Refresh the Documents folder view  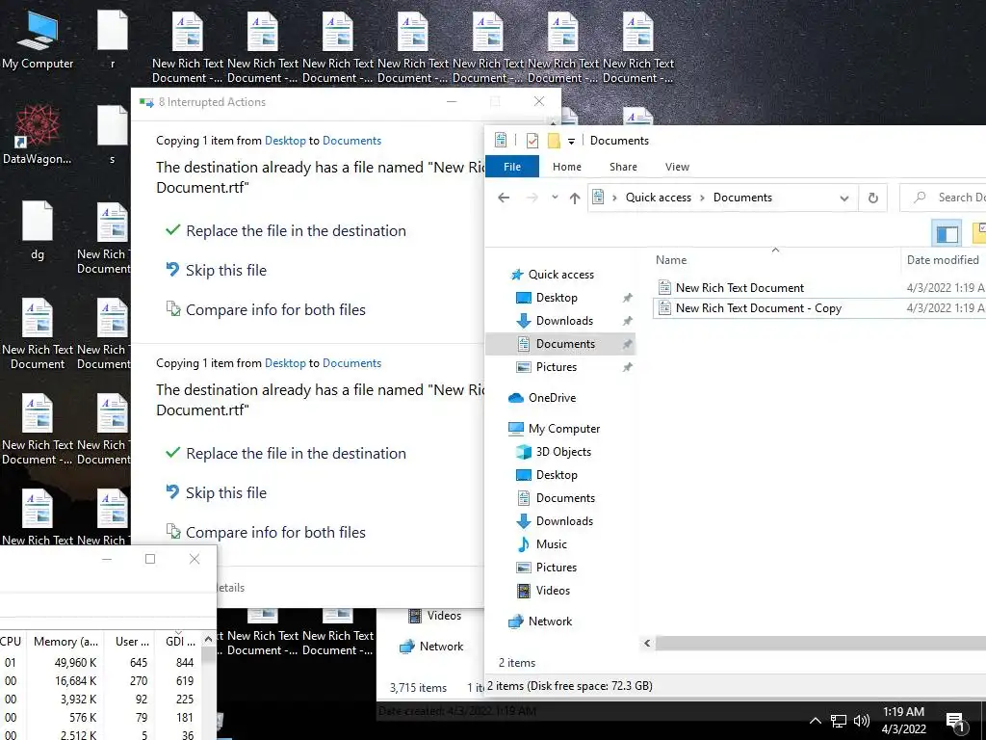tap(872, 198)
